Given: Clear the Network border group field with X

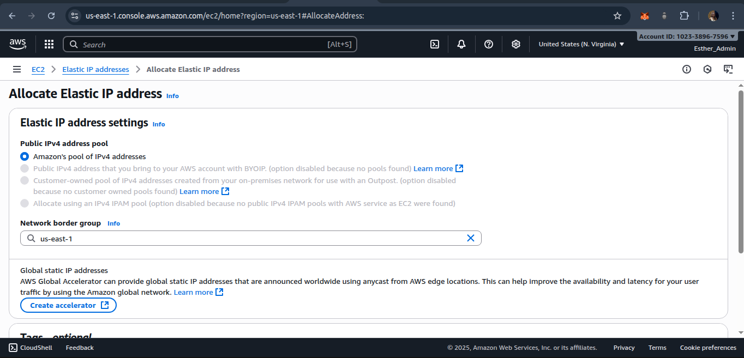Looking at the screenshot, I should [471, 238].
